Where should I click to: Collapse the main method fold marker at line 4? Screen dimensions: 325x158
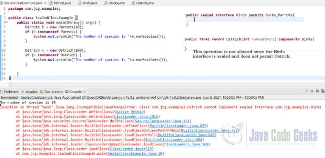(7, 22)
